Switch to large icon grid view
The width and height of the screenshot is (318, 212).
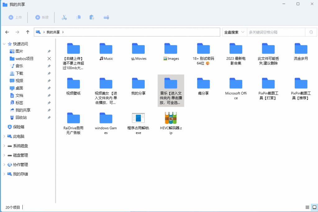(314, 207)
